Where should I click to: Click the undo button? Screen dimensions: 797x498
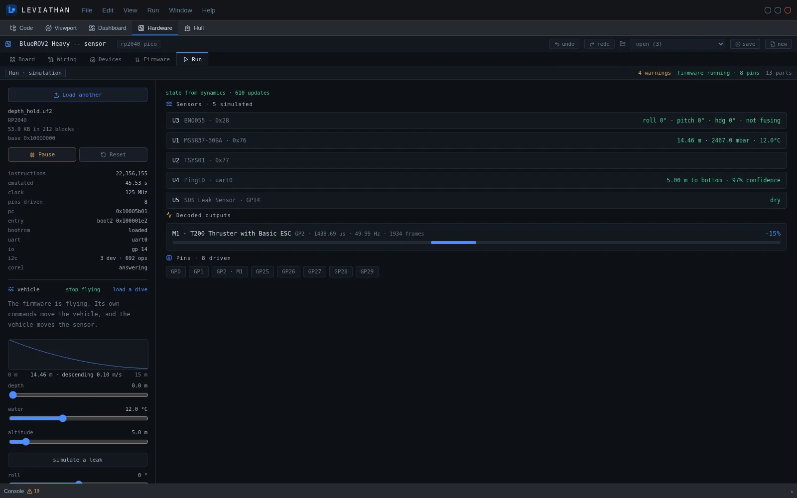click(x=564, y=44)
